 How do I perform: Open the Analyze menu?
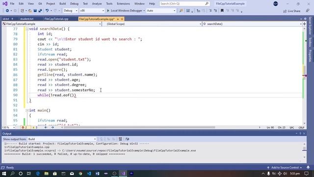97,3
